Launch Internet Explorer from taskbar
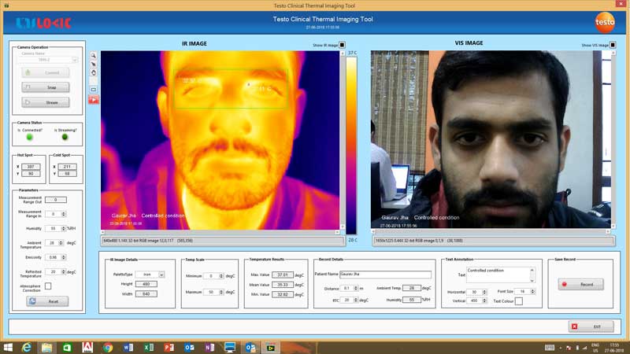The height and width of the screenshot is (354, 630). (x=27, y=347)
